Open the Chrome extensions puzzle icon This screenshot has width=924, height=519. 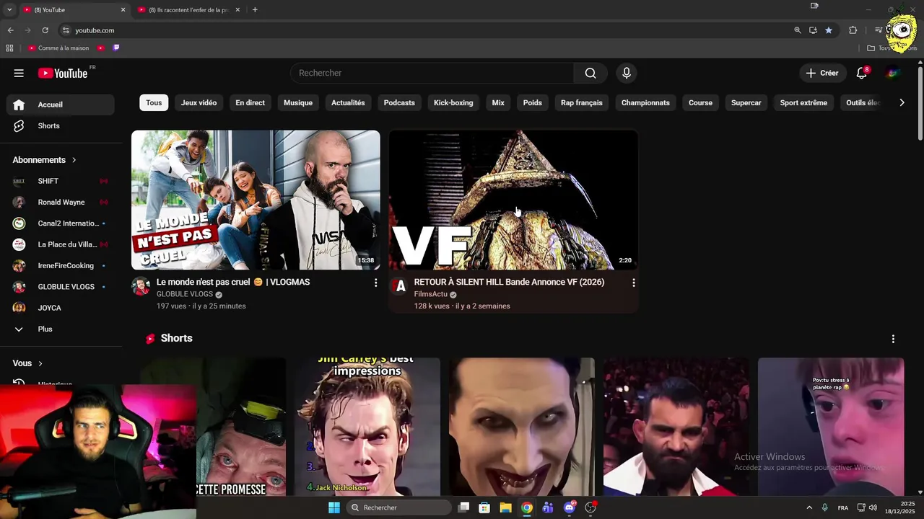853,30
